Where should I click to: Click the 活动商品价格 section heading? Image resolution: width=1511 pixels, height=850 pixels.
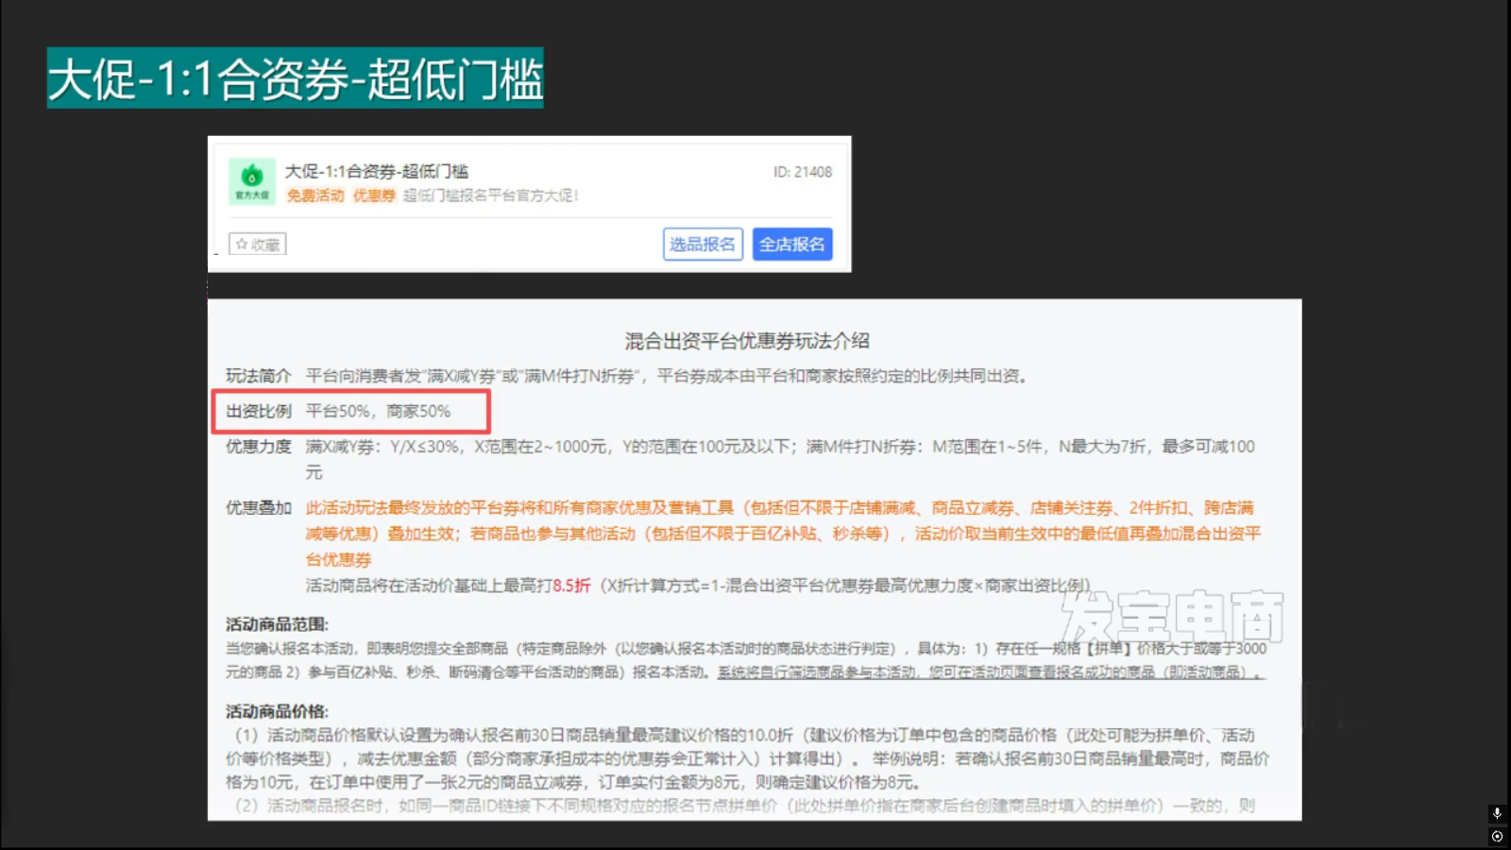click(x=277, y=711)
